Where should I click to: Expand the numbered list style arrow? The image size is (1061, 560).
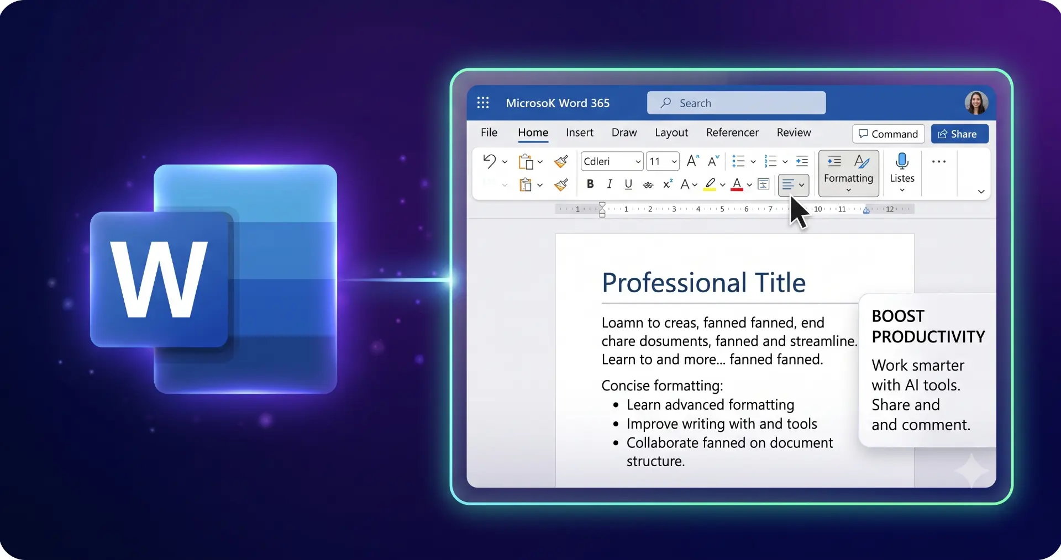point(785,162)
